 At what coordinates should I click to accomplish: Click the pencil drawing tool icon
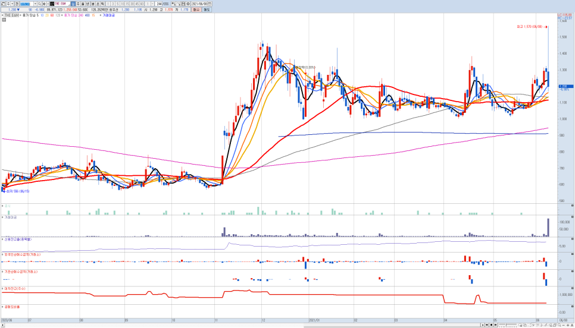[x=546, y=325]
